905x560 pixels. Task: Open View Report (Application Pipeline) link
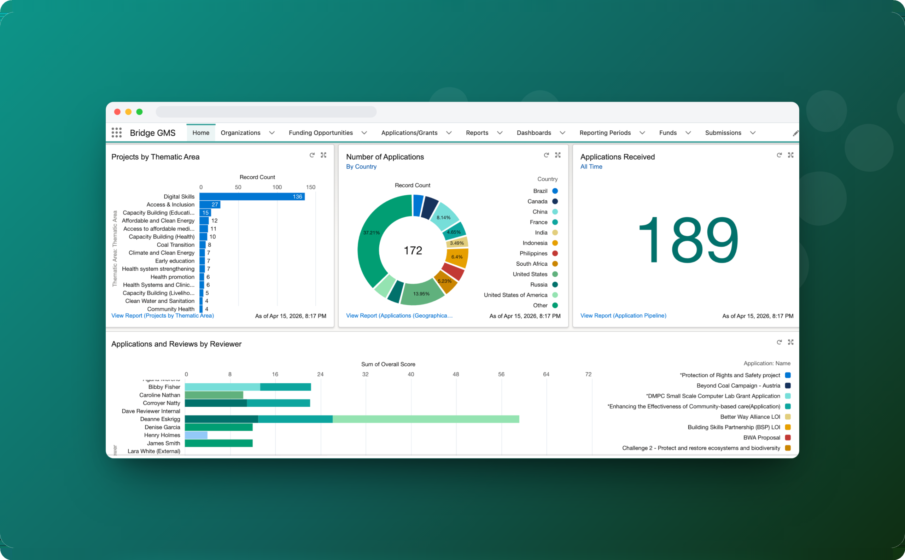623,316
